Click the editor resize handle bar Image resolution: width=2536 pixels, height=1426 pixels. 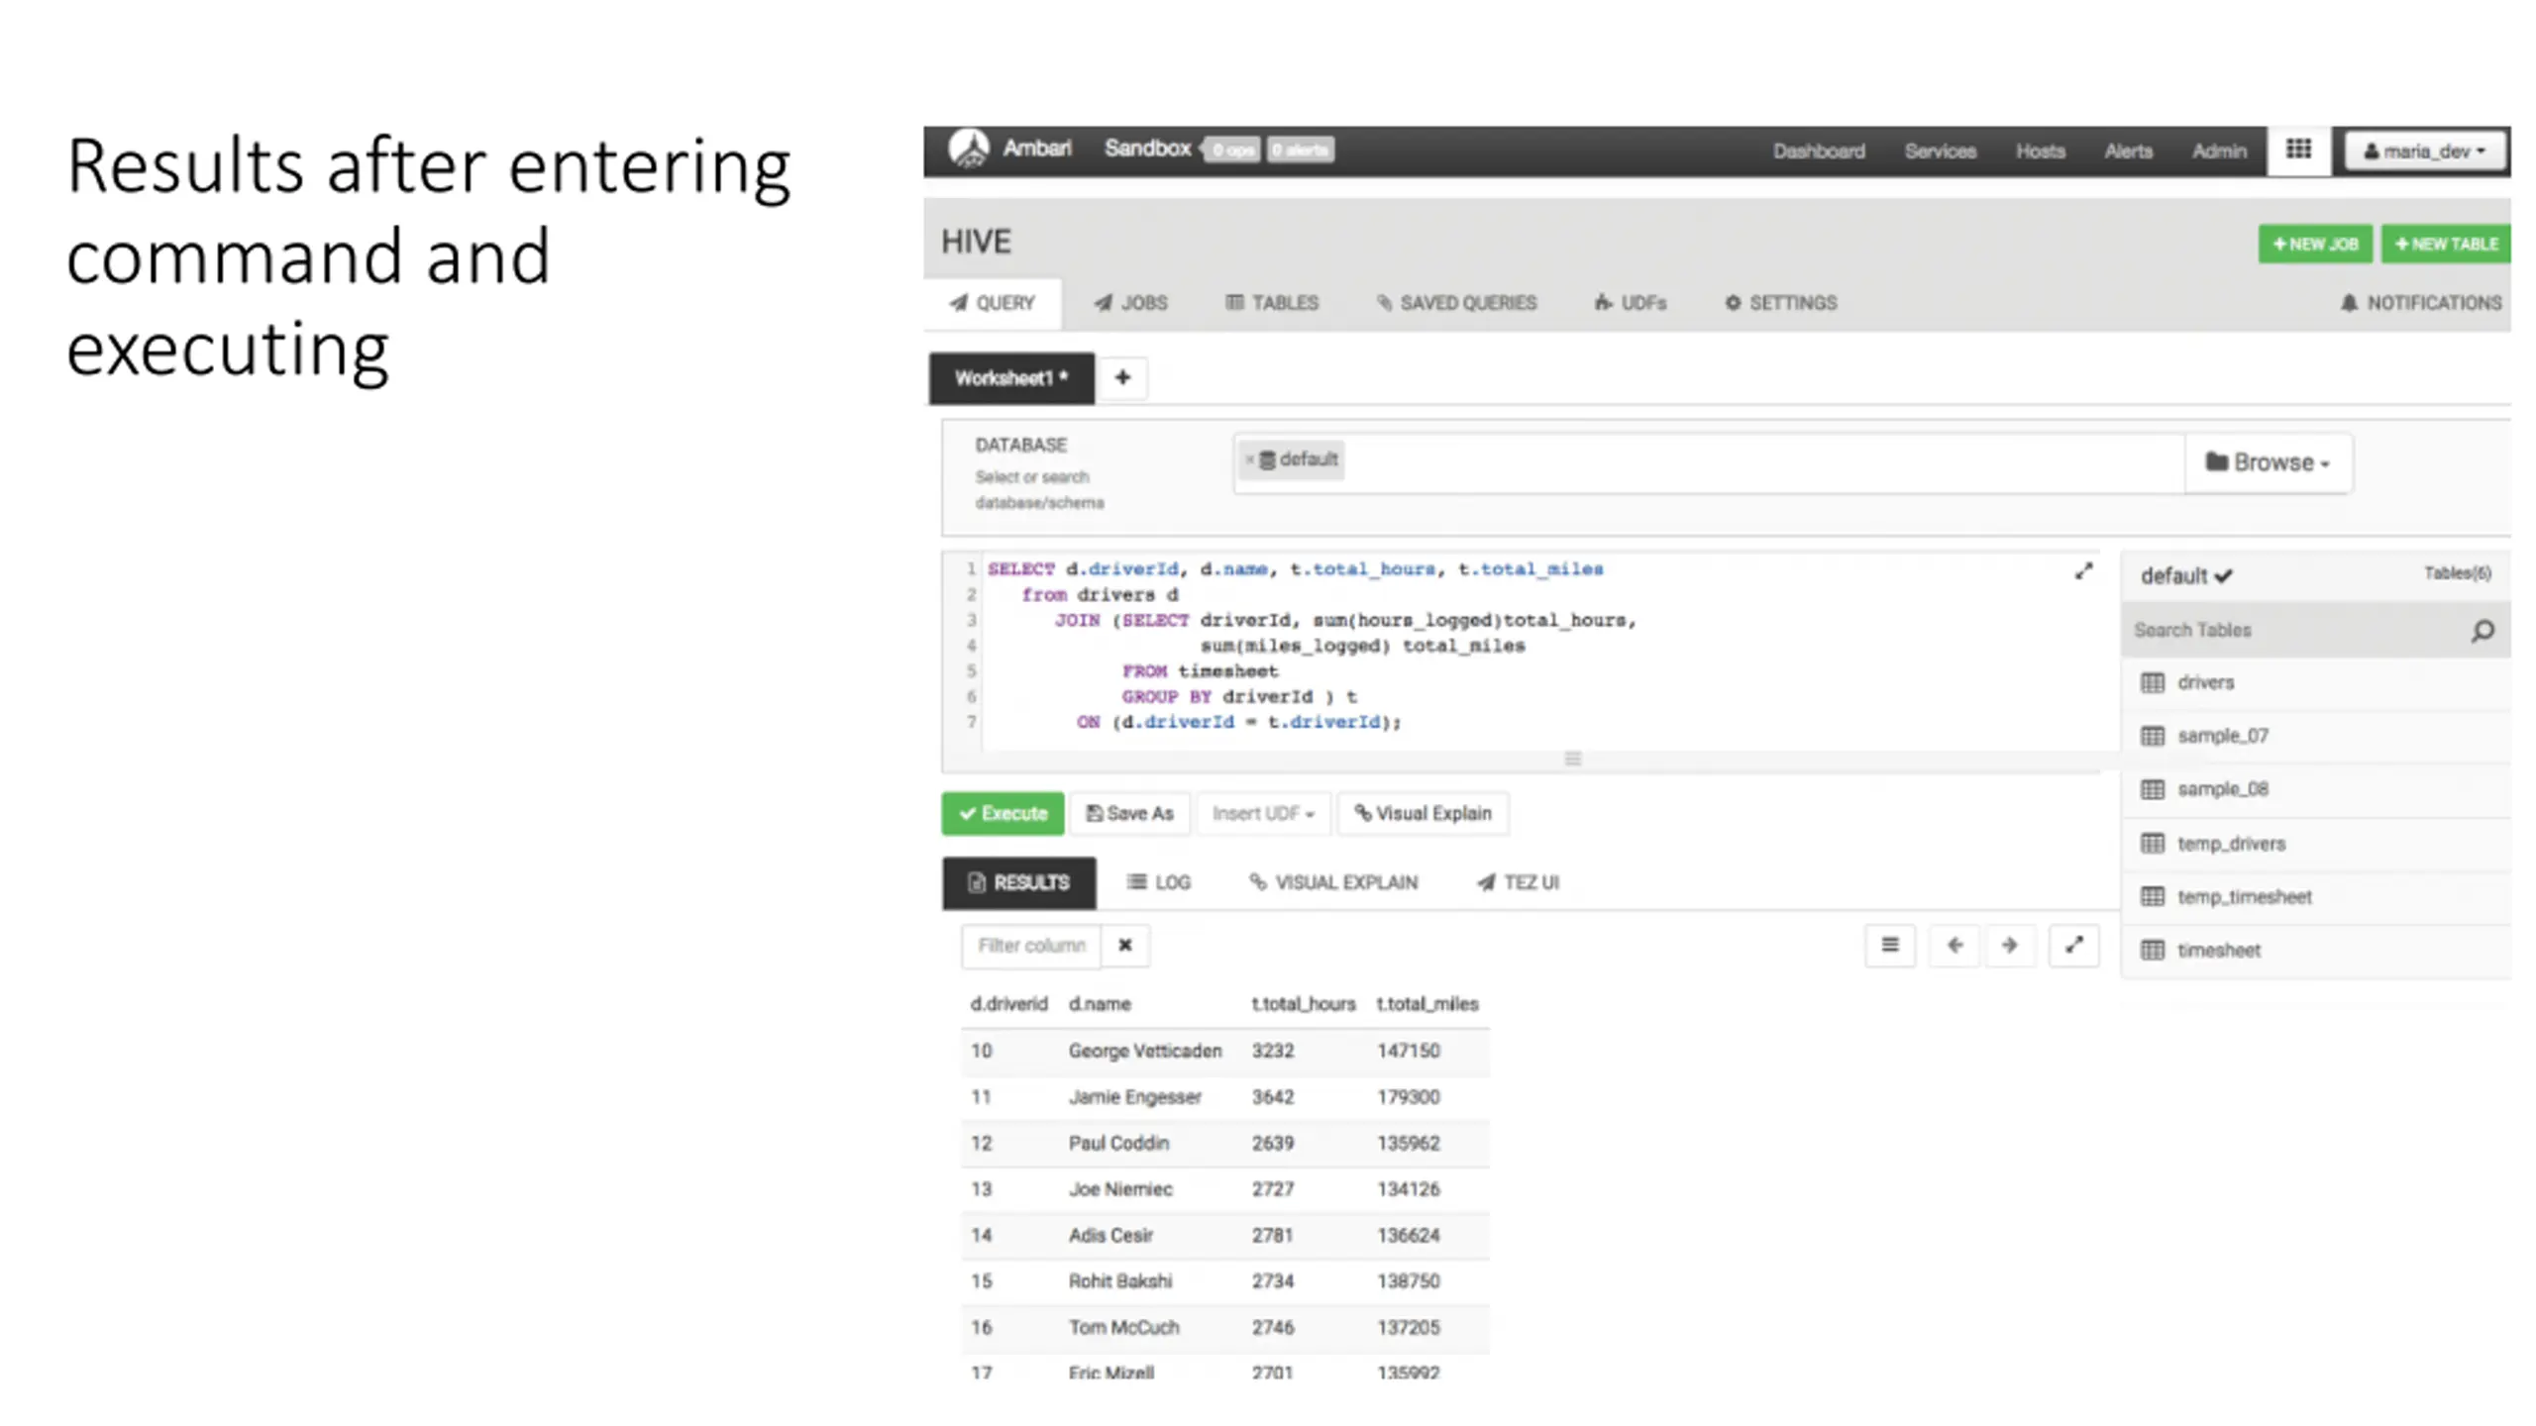point(1573,760)
